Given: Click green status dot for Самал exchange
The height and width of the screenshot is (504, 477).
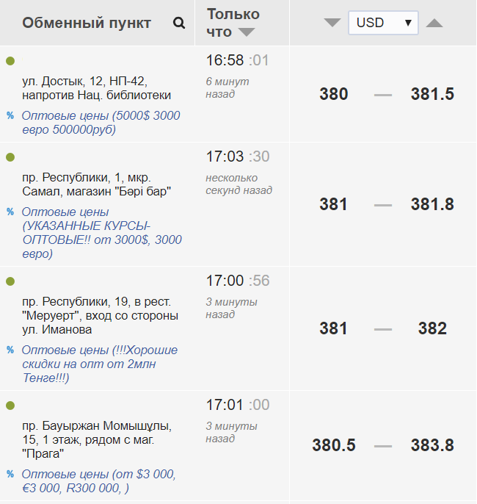Looking at the screenshot, I should coord(10,157).
